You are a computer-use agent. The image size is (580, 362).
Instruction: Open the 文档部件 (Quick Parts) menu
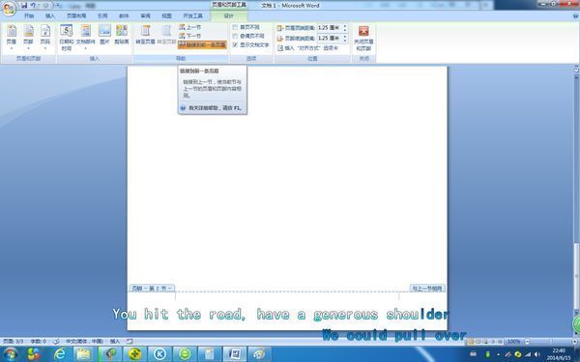[x=85, y=38]
